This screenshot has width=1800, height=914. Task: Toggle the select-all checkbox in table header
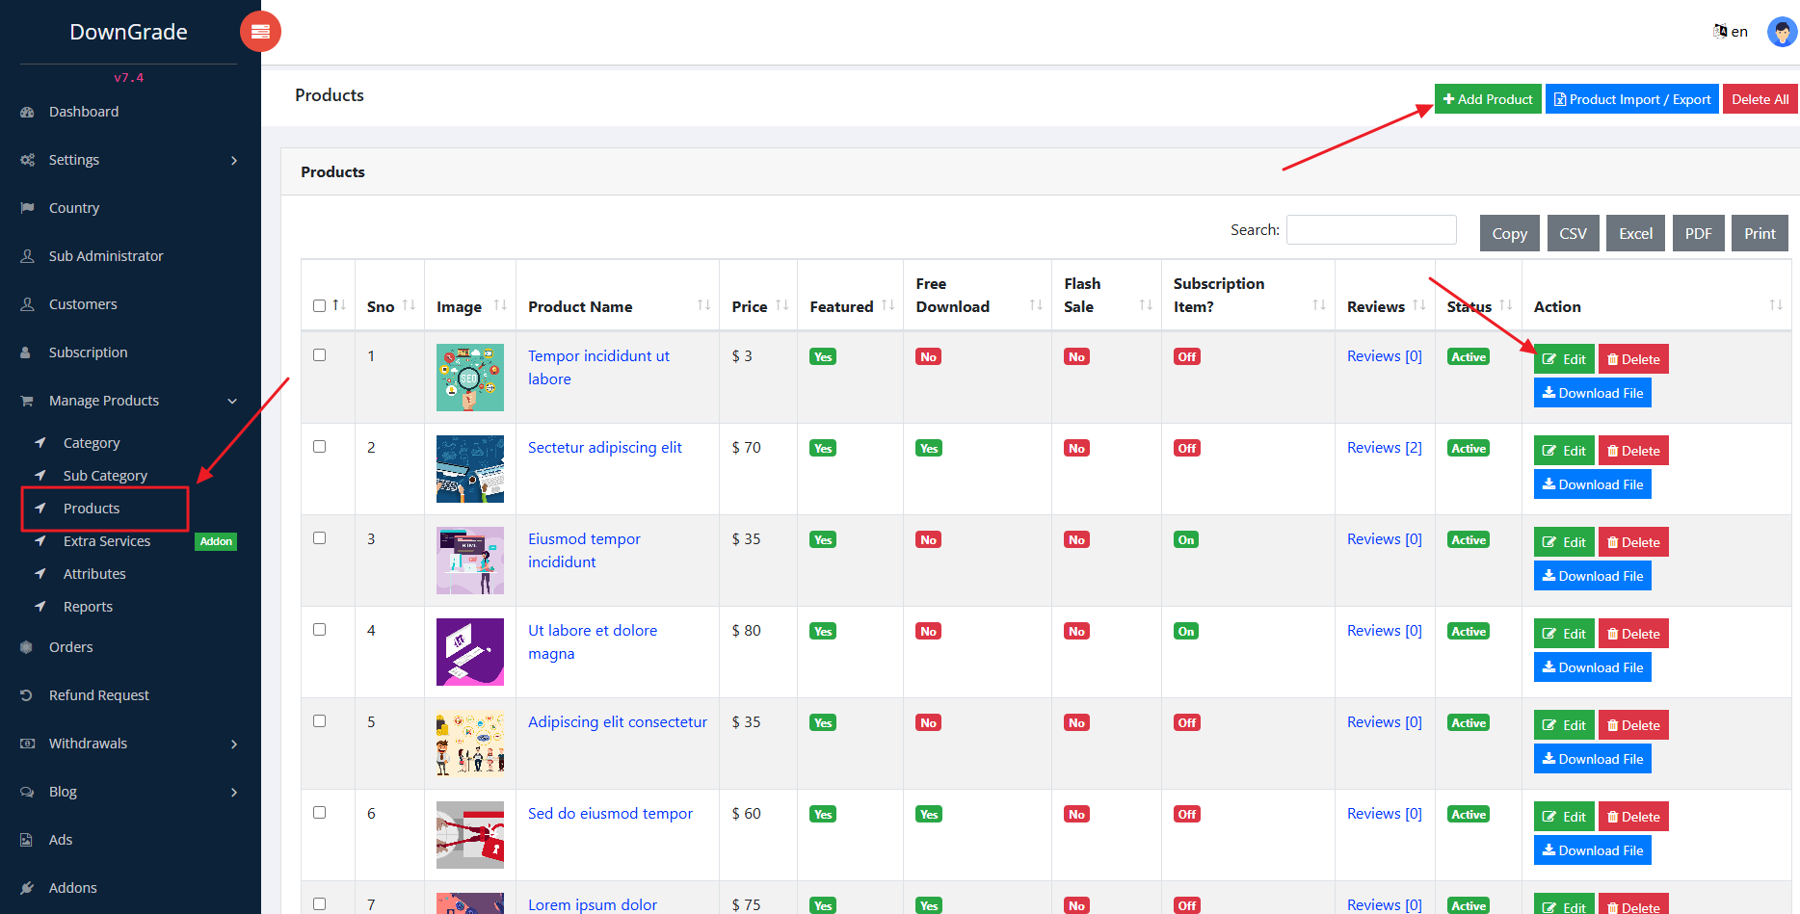click(320, 306)
